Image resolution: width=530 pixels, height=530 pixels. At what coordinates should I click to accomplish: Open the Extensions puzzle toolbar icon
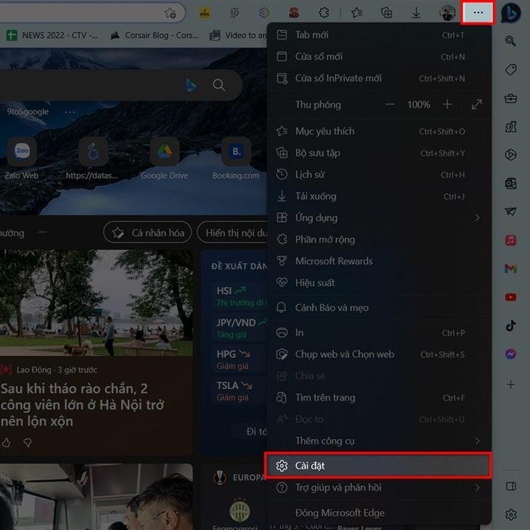pos(324,13)
